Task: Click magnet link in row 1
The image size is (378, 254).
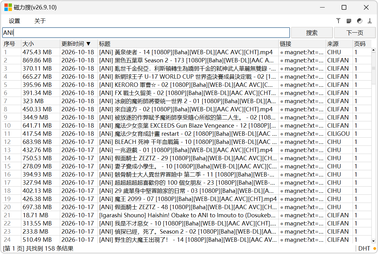Action: (302, 52)
